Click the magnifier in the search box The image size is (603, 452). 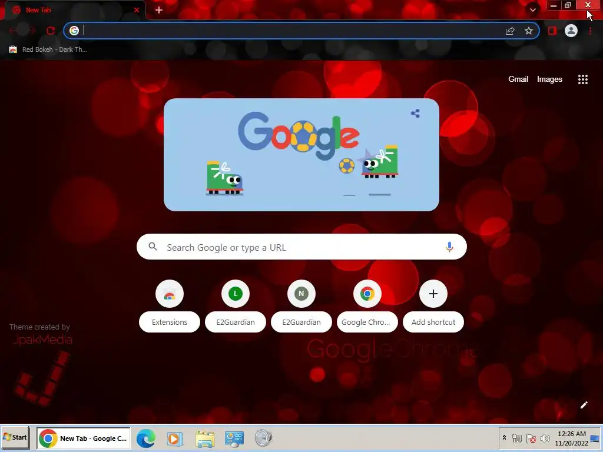coord(153,247)
